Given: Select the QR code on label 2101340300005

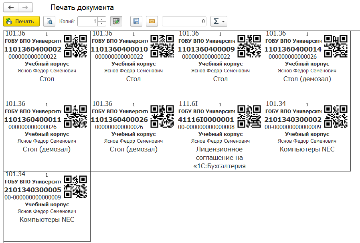Looking at the screenshot, I should (x=75, y=187).
